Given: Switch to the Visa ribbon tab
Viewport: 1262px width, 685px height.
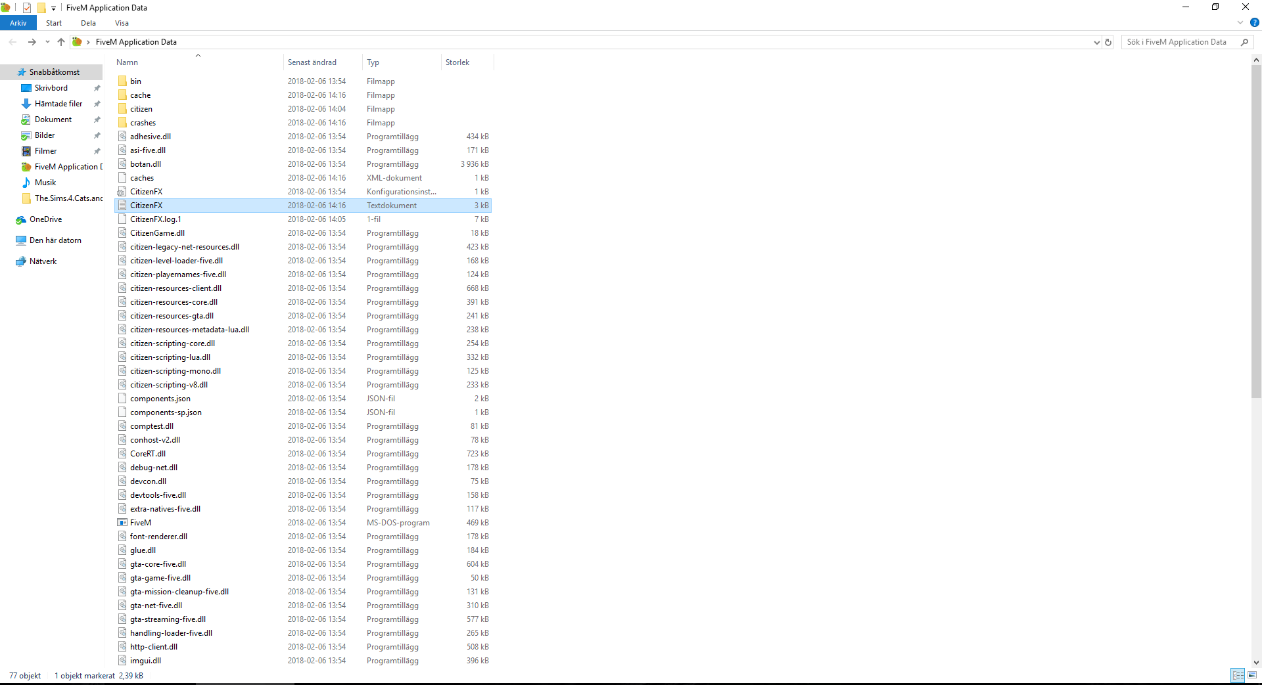Looking at the screenshot, I should coord(122,23).
